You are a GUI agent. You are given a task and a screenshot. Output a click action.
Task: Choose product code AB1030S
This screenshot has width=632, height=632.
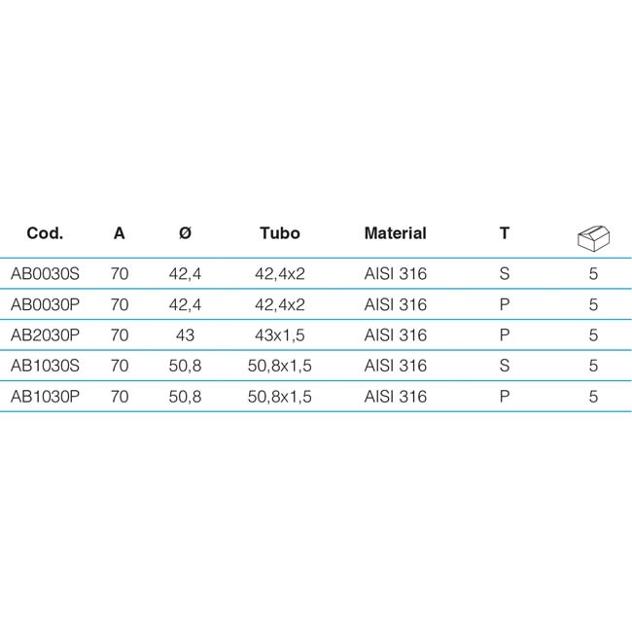pos(45,366)
